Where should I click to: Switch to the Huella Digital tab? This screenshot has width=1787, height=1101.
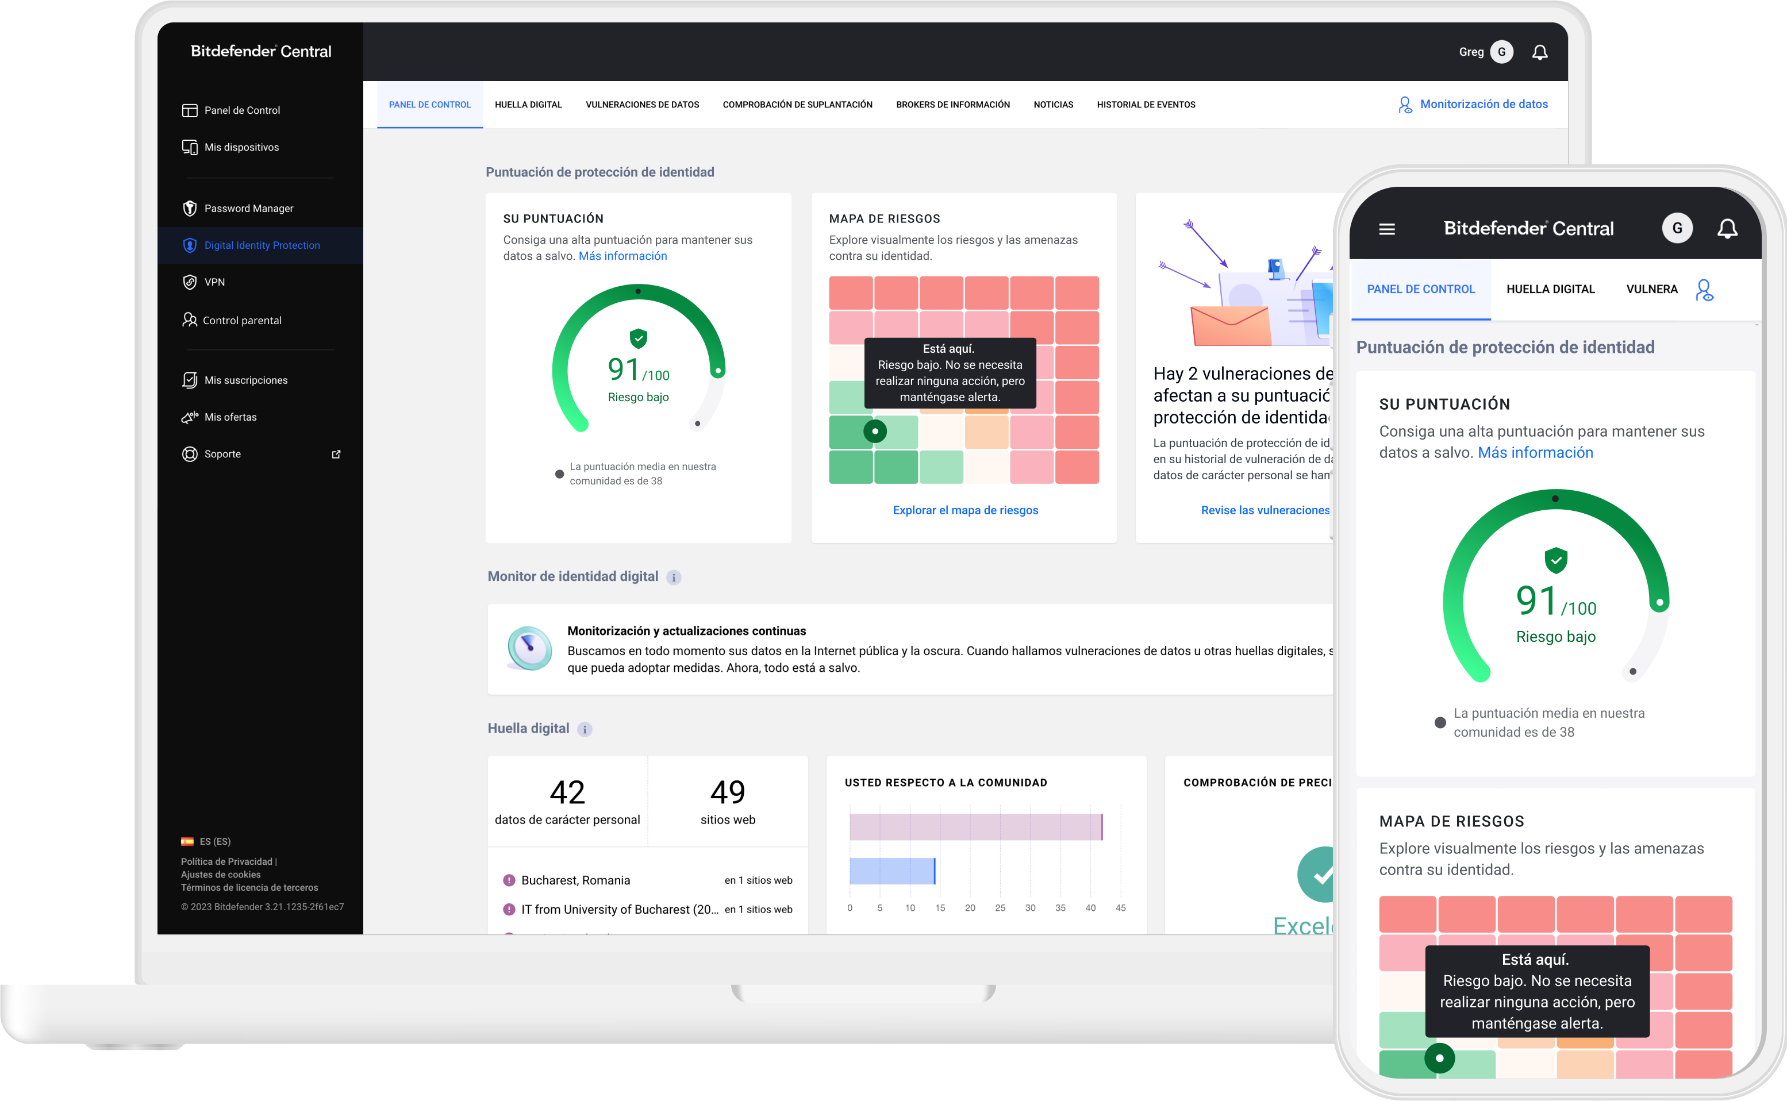click(x=527, y=103)
